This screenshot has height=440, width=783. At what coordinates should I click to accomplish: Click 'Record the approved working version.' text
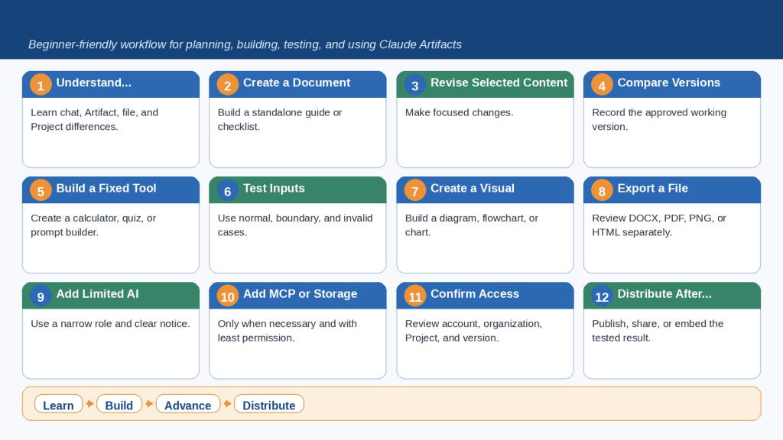tap(659, 120)
